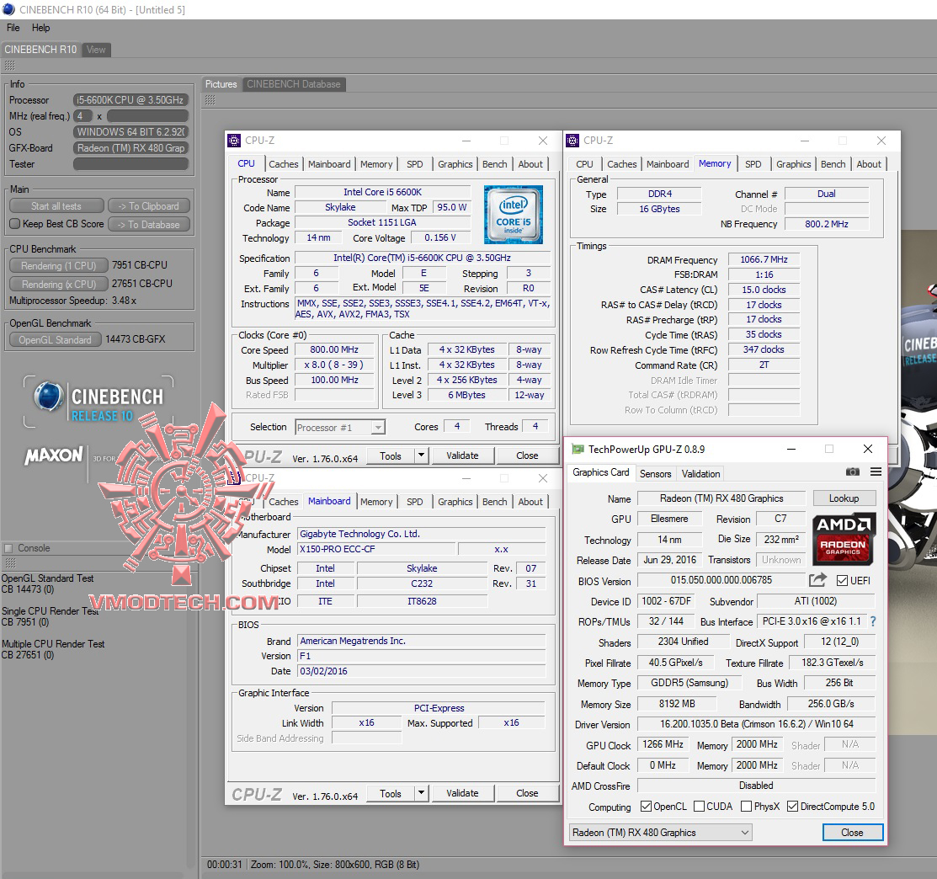
Task: Click the Memory CPU-Z window title icon
Action: pos(572,141)
